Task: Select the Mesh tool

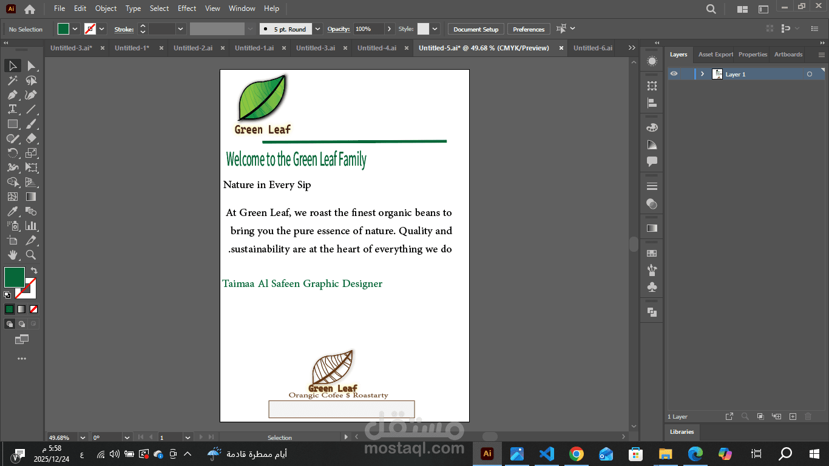Action: point(12,197)
